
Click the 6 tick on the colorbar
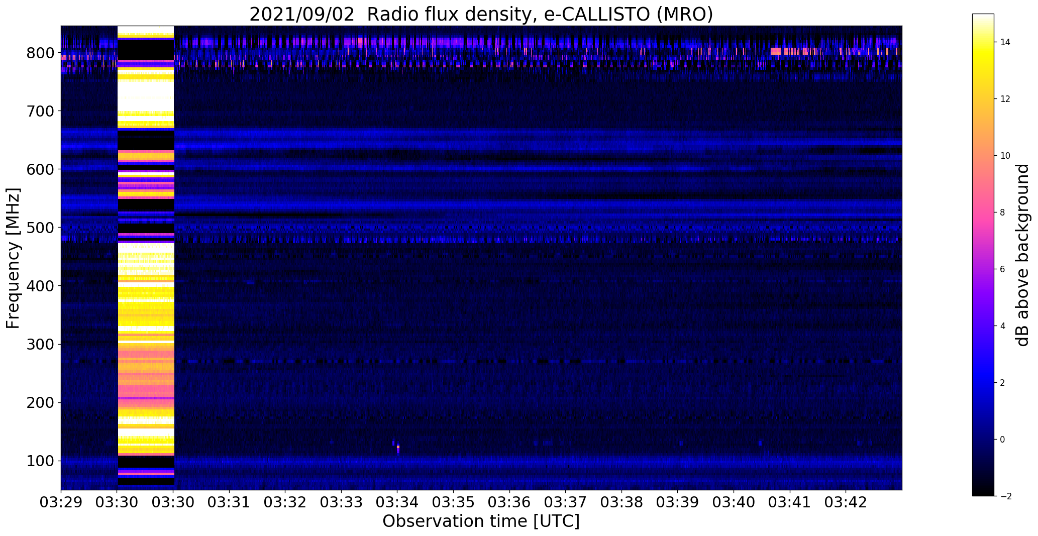[x=1002, y=269]
